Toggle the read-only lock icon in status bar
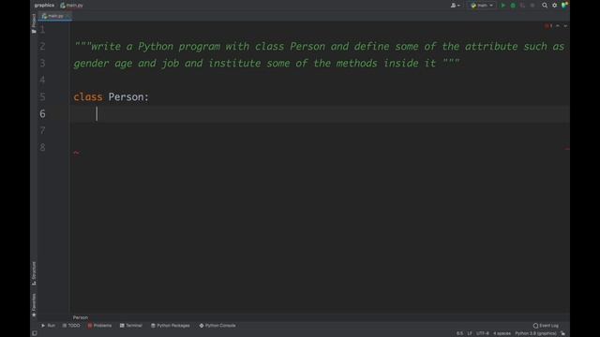 coord(562,333)
